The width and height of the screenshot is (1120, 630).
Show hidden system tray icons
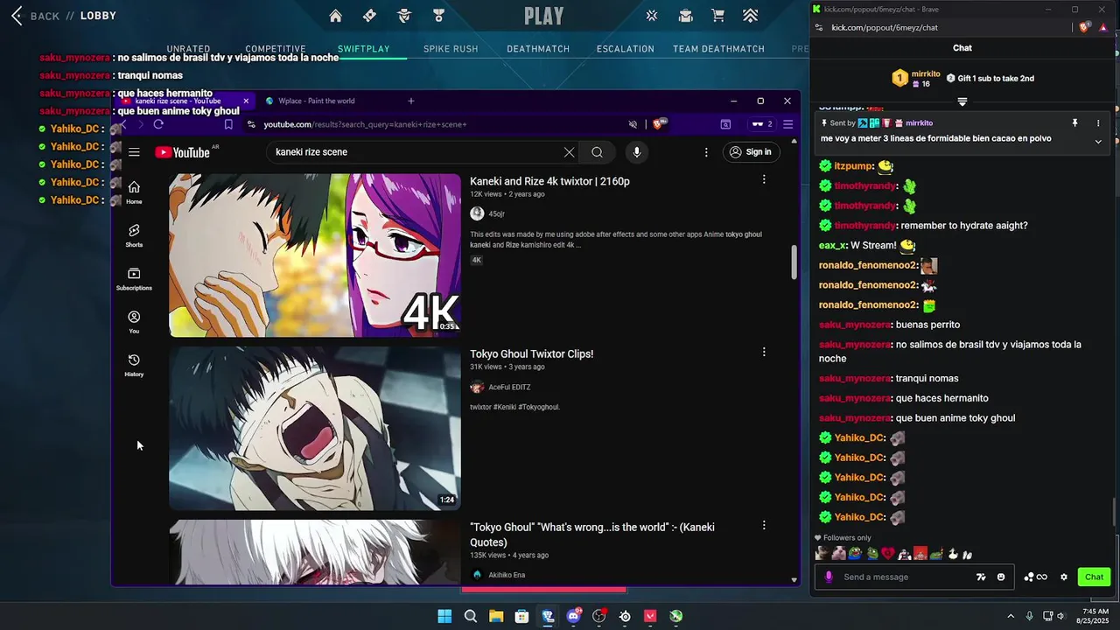[1011, 616]
